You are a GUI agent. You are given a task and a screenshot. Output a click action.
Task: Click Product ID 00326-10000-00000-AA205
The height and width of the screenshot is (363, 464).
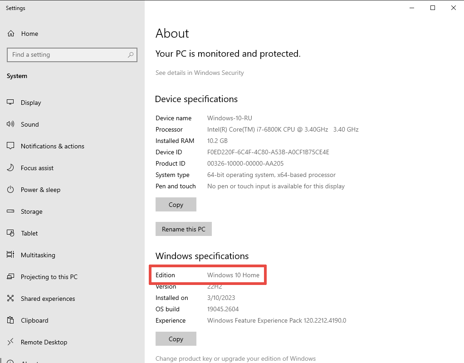(245, 163)
